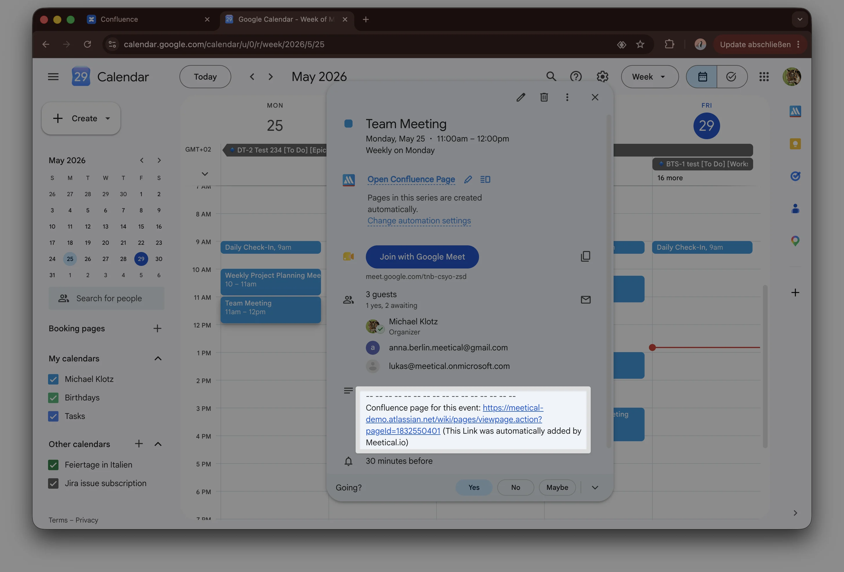RSVP No to Team Meeting
Image resolution: width=844 pixels, height=572 pixels.
516,488
